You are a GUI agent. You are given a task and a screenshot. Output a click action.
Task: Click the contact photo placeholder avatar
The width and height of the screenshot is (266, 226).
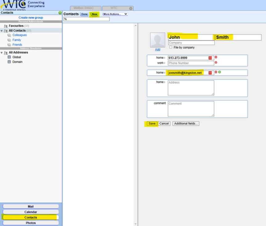(157, 40)
